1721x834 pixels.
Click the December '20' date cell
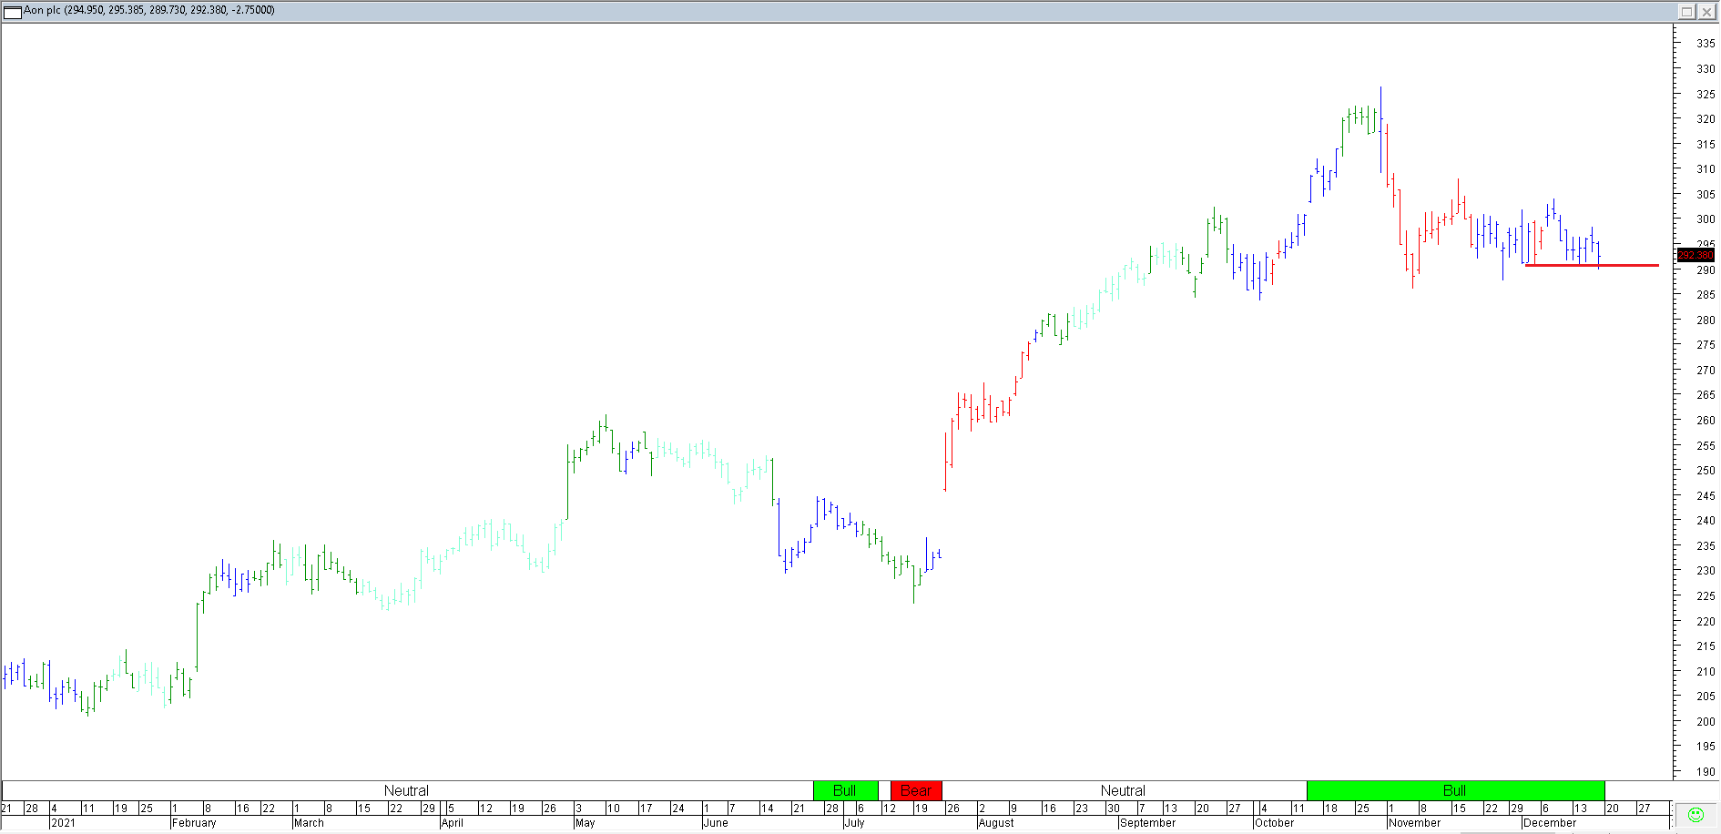pos(1613,809)
